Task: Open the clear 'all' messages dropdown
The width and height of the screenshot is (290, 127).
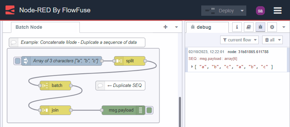Action: (272, 40)
